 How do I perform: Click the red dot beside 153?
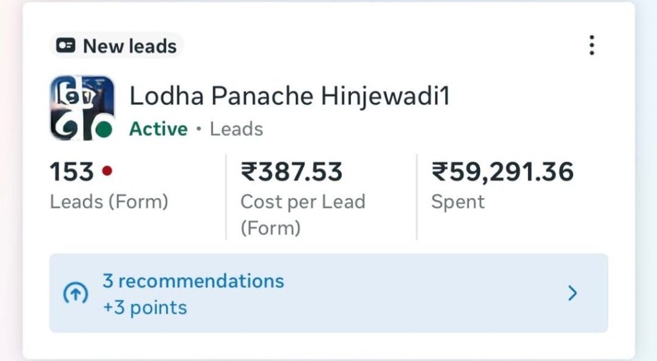(x=107, y=171)
